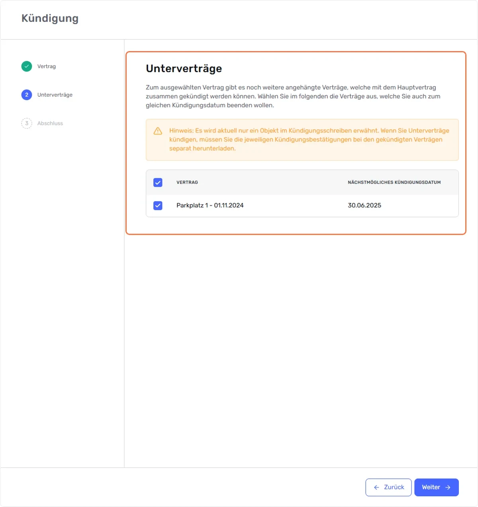Click the green checkmark step icon for Vertrag
Image resolution: width=478 pixels, height=507 pixels.
coord(27,66)
